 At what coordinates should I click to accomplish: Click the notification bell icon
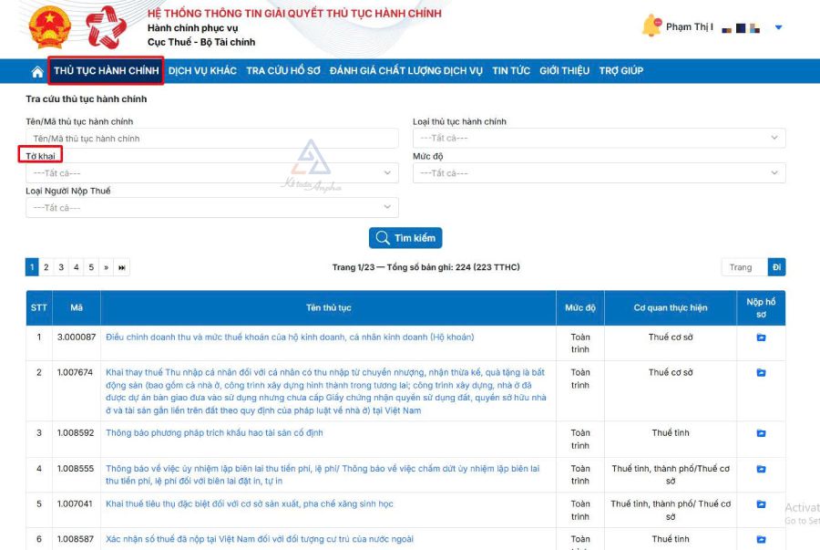coord(651,26)
